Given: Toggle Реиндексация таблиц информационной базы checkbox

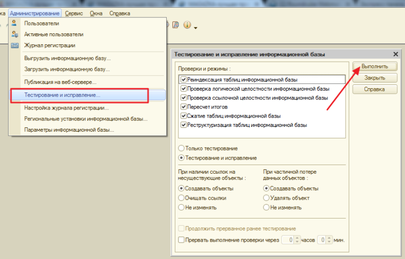Looking at the screenshot, I should [x=184, y=80].
